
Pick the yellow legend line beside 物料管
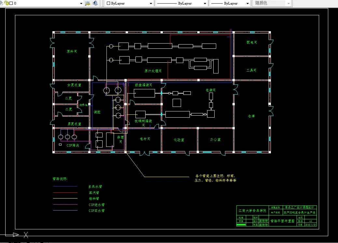[x=65, y=198]
